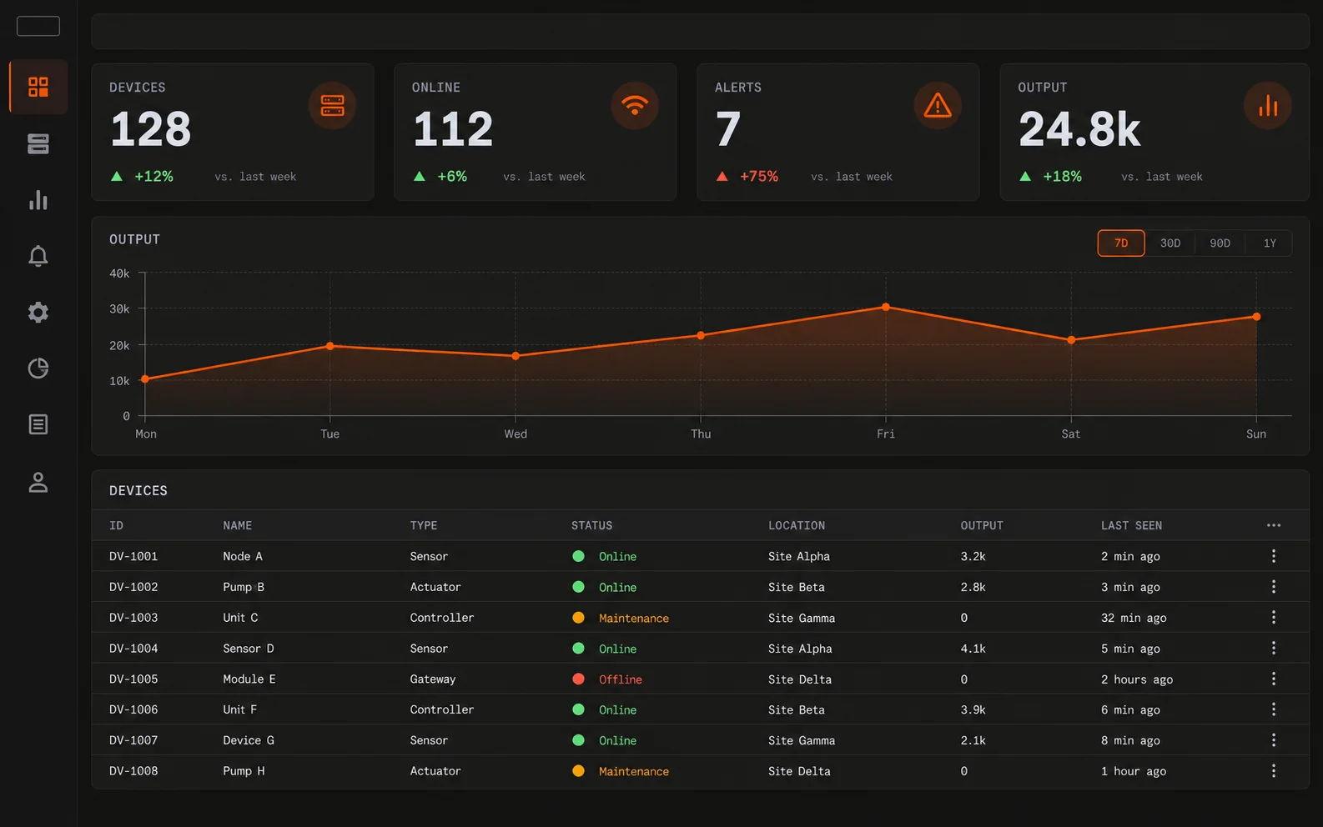Click the Thursday data point on chart
Image resolution: width=1323 pixels, height=827 pixels.
point(701,335)
